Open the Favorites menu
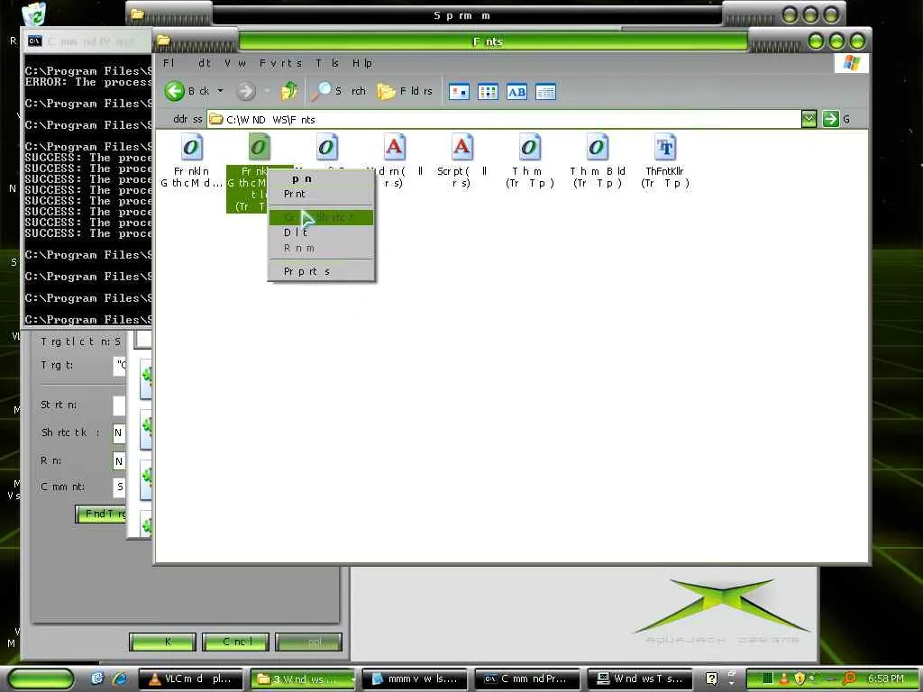This screenshot has width=923, height=692. [x=280, y=63]
